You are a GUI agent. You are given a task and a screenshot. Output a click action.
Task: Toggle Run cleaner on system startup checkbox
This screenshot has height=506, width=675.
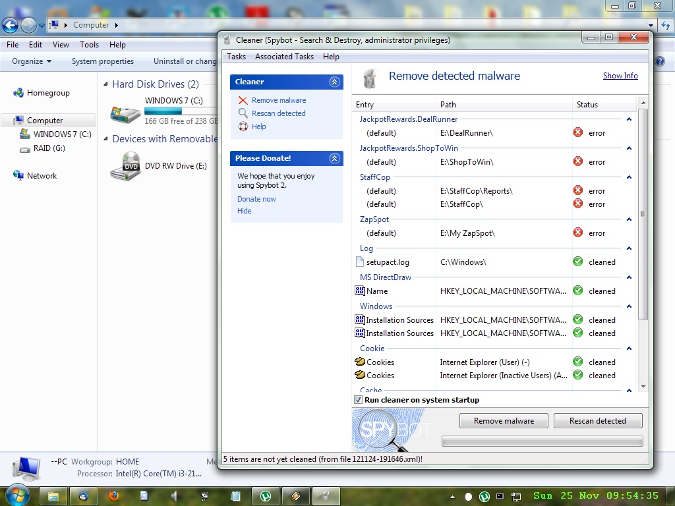[358, 400]
